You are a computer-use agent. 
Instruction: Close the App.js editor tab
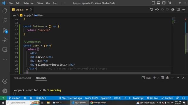click(31, 10)
